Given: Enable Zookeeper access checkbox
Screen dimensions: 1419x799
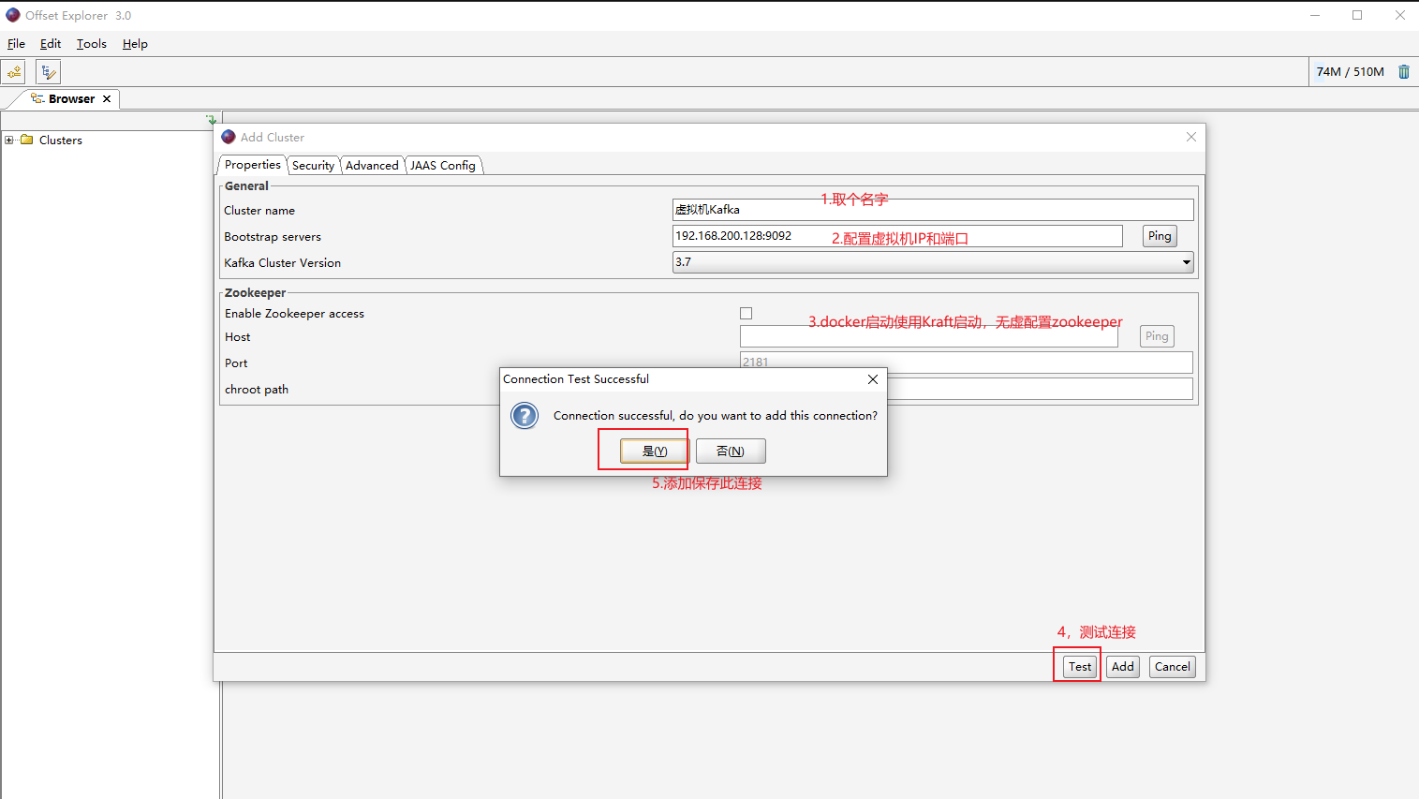Looking at the screenshot, I should pos(746,314).
